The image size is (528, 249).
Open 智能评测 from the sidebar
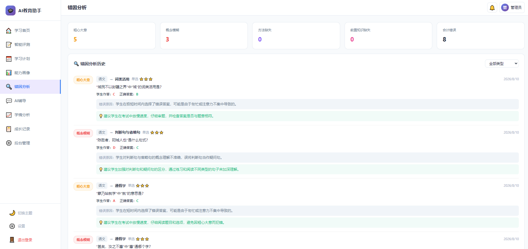pos(31,45)
